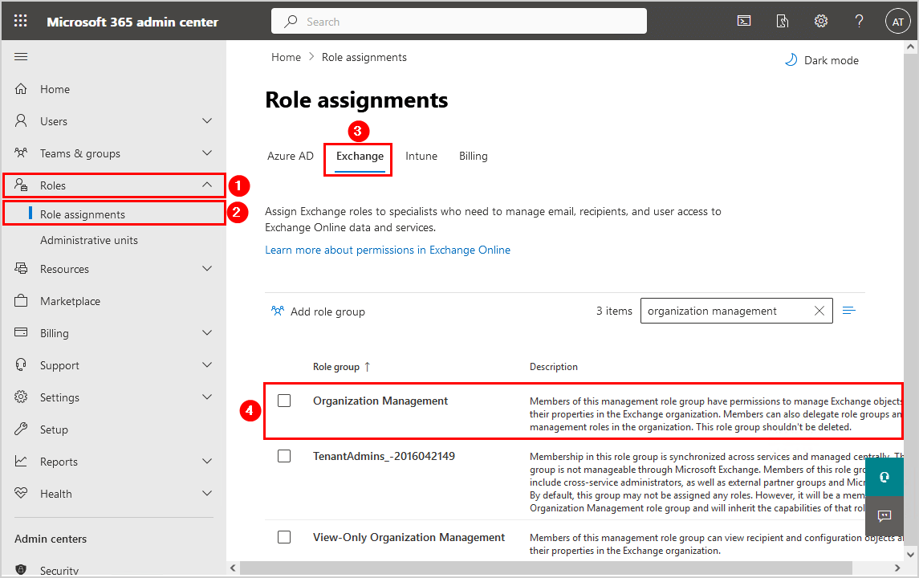Click Add role group button

pos(319,311)
